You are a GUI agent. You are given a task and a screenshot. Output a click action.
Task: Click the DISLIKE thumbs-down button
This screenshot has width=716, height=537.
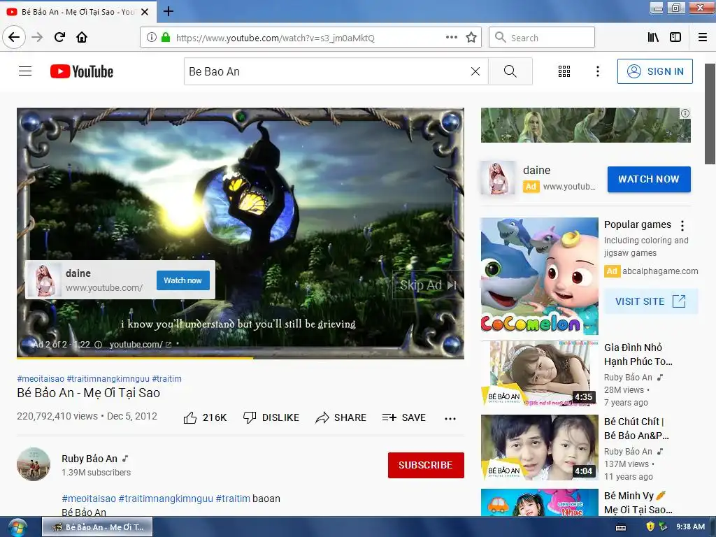[271, 417]
